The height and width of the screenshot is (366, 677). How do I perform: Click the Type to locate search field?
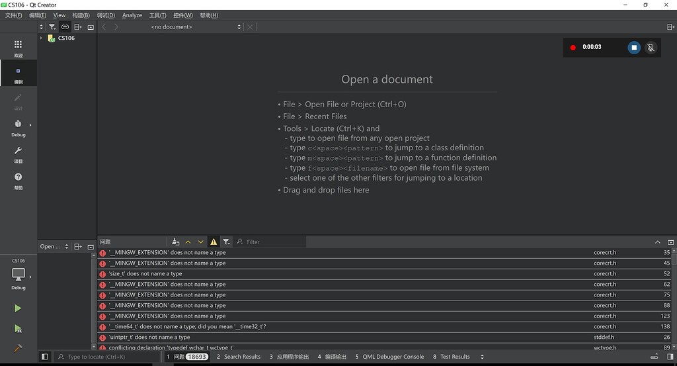(108, 357)
